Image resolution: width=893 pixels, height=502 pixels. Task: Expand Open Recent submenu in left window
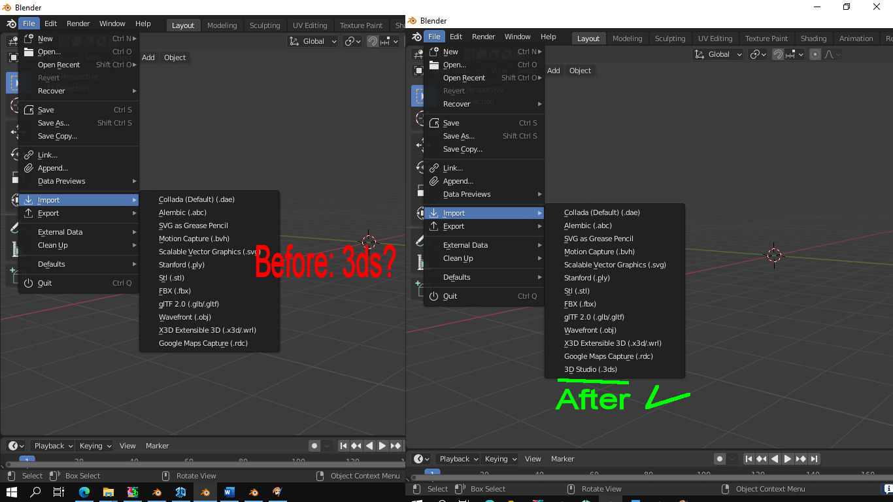pyautogui.click(x=79, y=65)
